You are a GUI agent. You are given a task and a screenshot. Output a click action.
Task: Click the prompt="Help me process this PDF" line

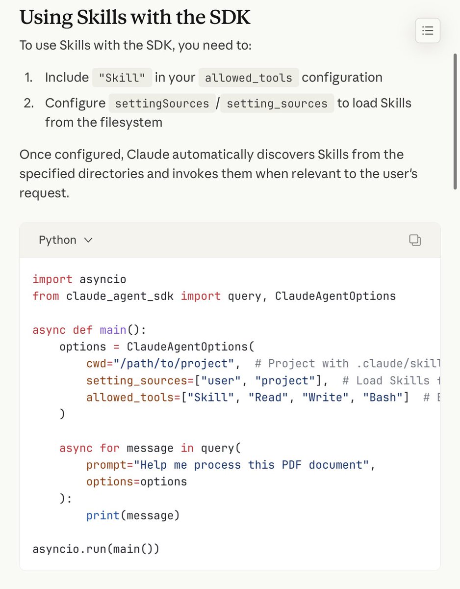[x=231, y=465]
